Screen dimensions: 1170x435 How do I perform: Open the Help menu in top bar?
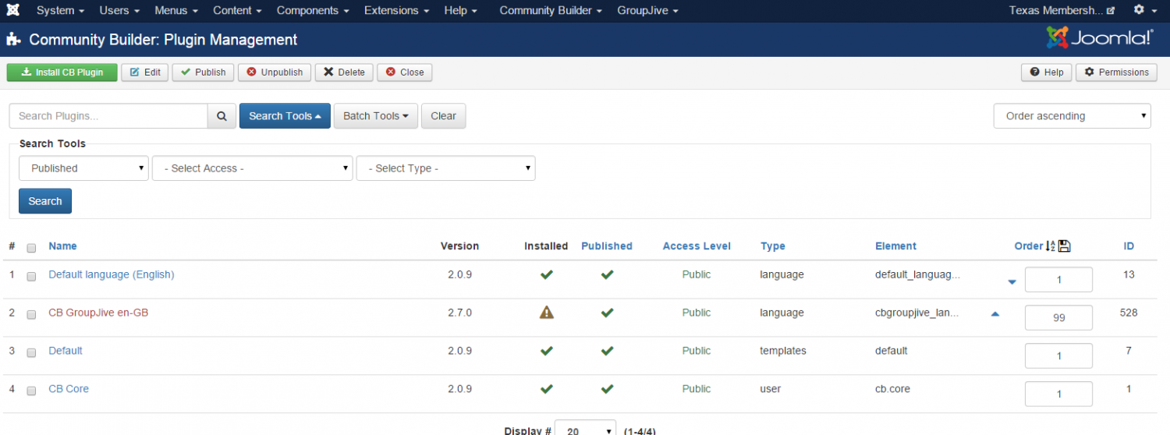(x=461, y=10)
